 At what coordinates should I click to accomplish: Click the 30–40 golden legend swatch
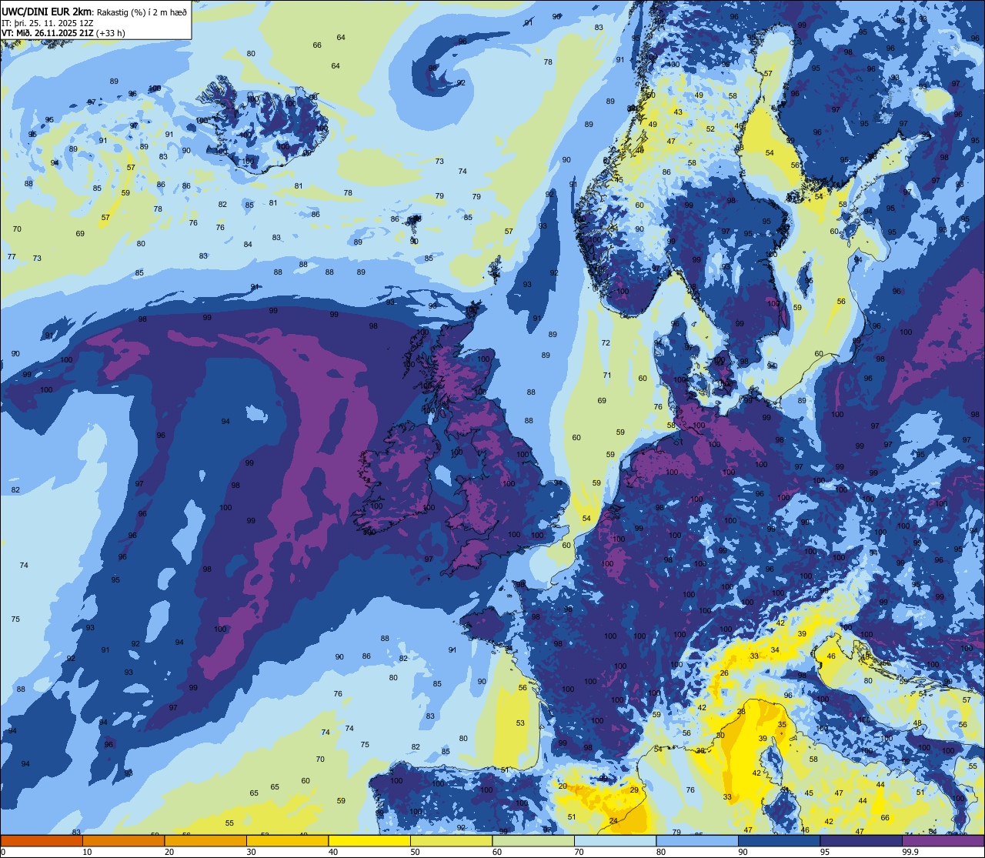[287, 840]
